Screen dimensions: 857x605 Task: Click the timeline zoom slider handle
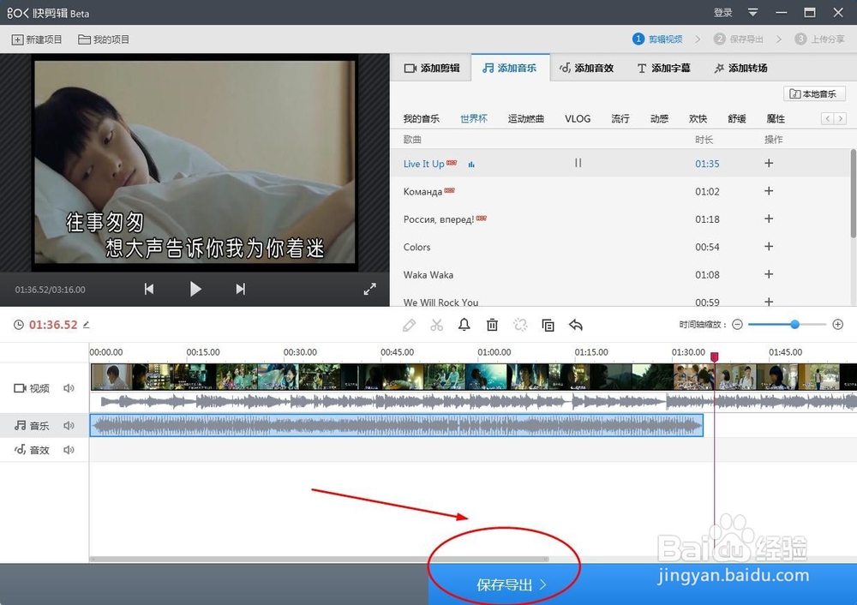pos(794,325)
